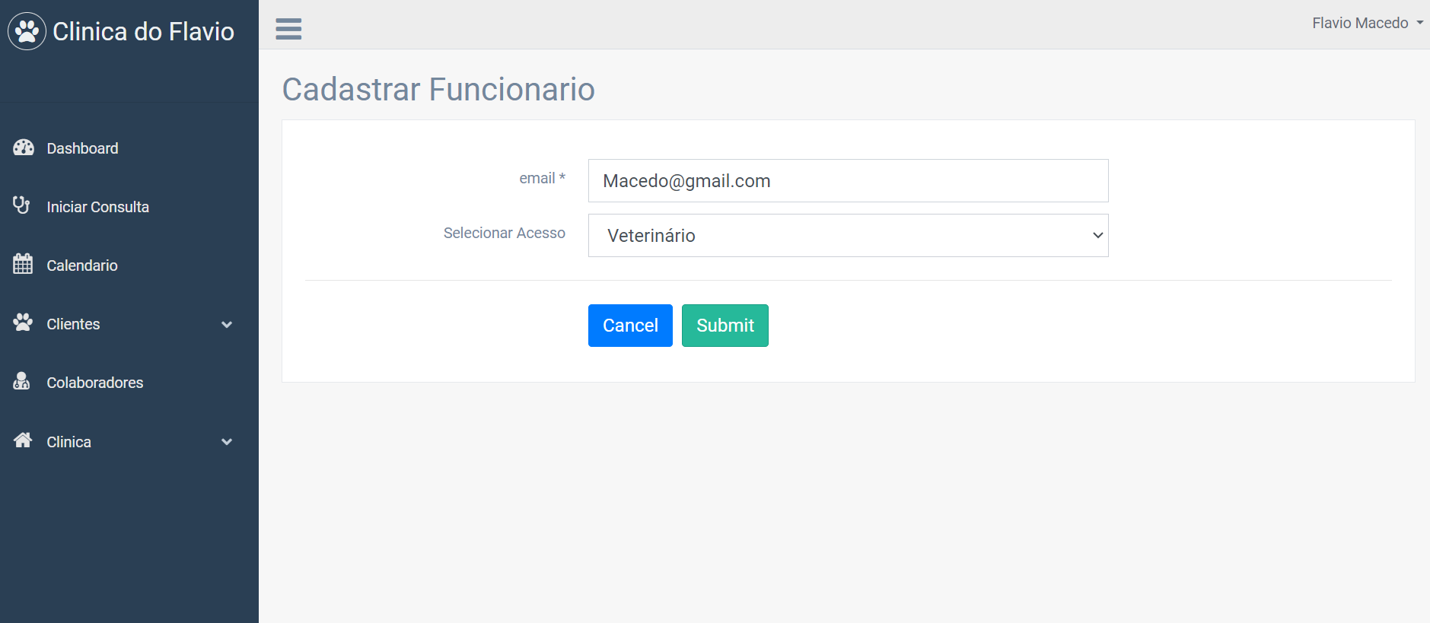Click the Calendario calendar icon
Viewport: 1430px width, 623px height.
point(23,264)
